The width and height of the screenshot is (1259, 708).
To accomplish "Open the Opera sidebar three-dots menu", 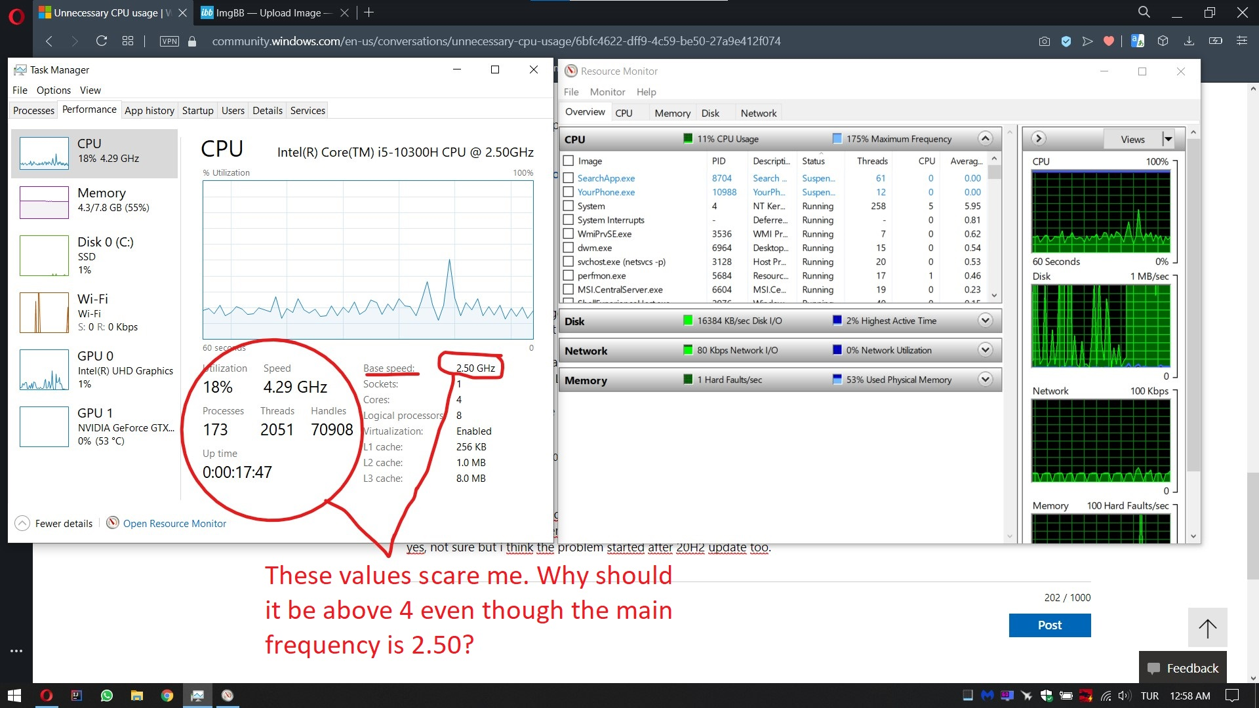I will click(16, 651).
